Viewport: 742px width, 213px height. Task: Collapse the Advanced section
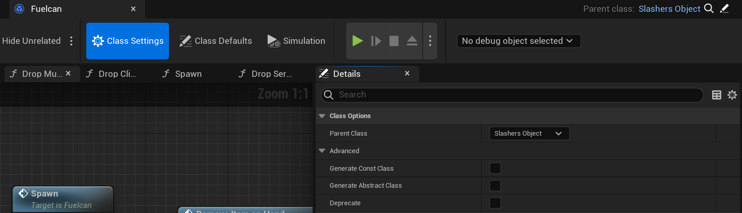(322, 151)
